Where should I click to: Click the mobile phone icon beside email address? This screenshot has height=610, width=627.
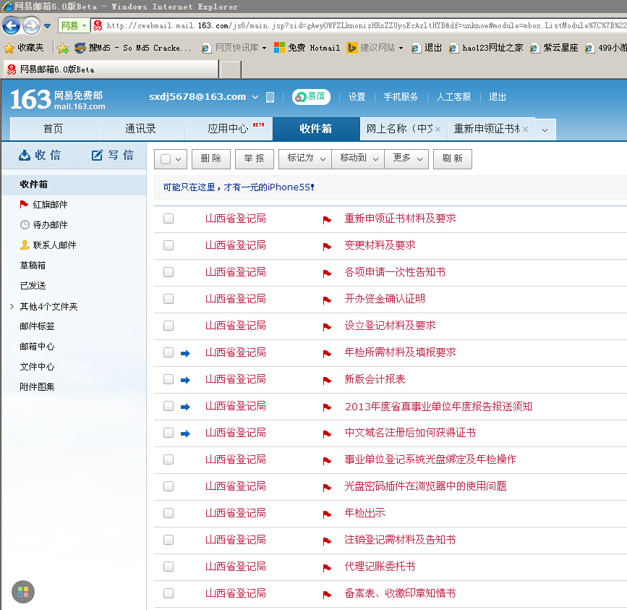[270, 97]
